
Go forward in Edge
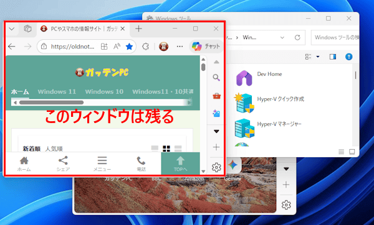27,47
